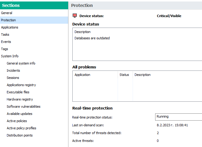View the Sessions subsection
Screen dimensions: 202x147
click(13, 78)
